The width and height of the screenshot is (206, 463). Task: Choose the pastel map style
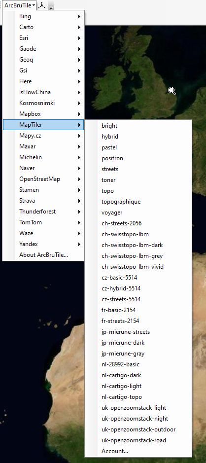tap(138, 147)
